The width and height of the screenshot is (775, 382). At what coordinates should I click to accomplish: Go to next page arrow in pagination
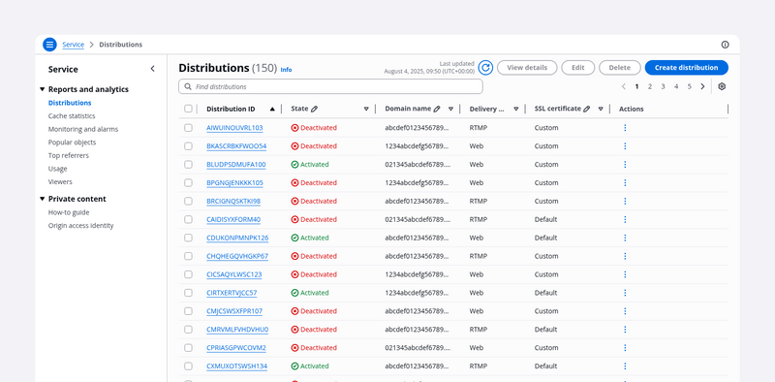coord(702,86)
